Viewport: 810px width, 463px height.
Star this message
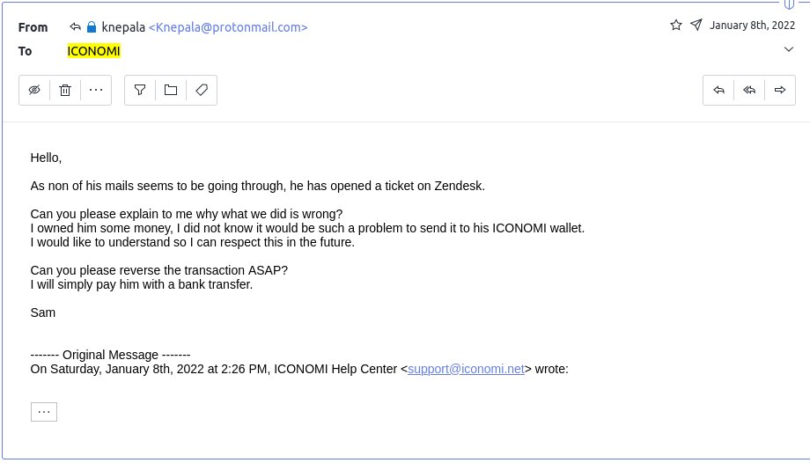pyautogui.click(x=675, y=25)
